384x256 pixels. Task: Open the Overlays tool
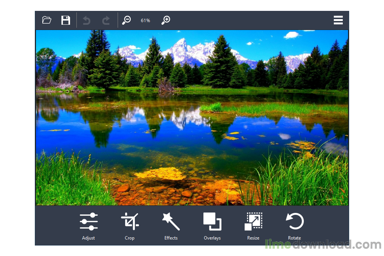coord(212,226)
